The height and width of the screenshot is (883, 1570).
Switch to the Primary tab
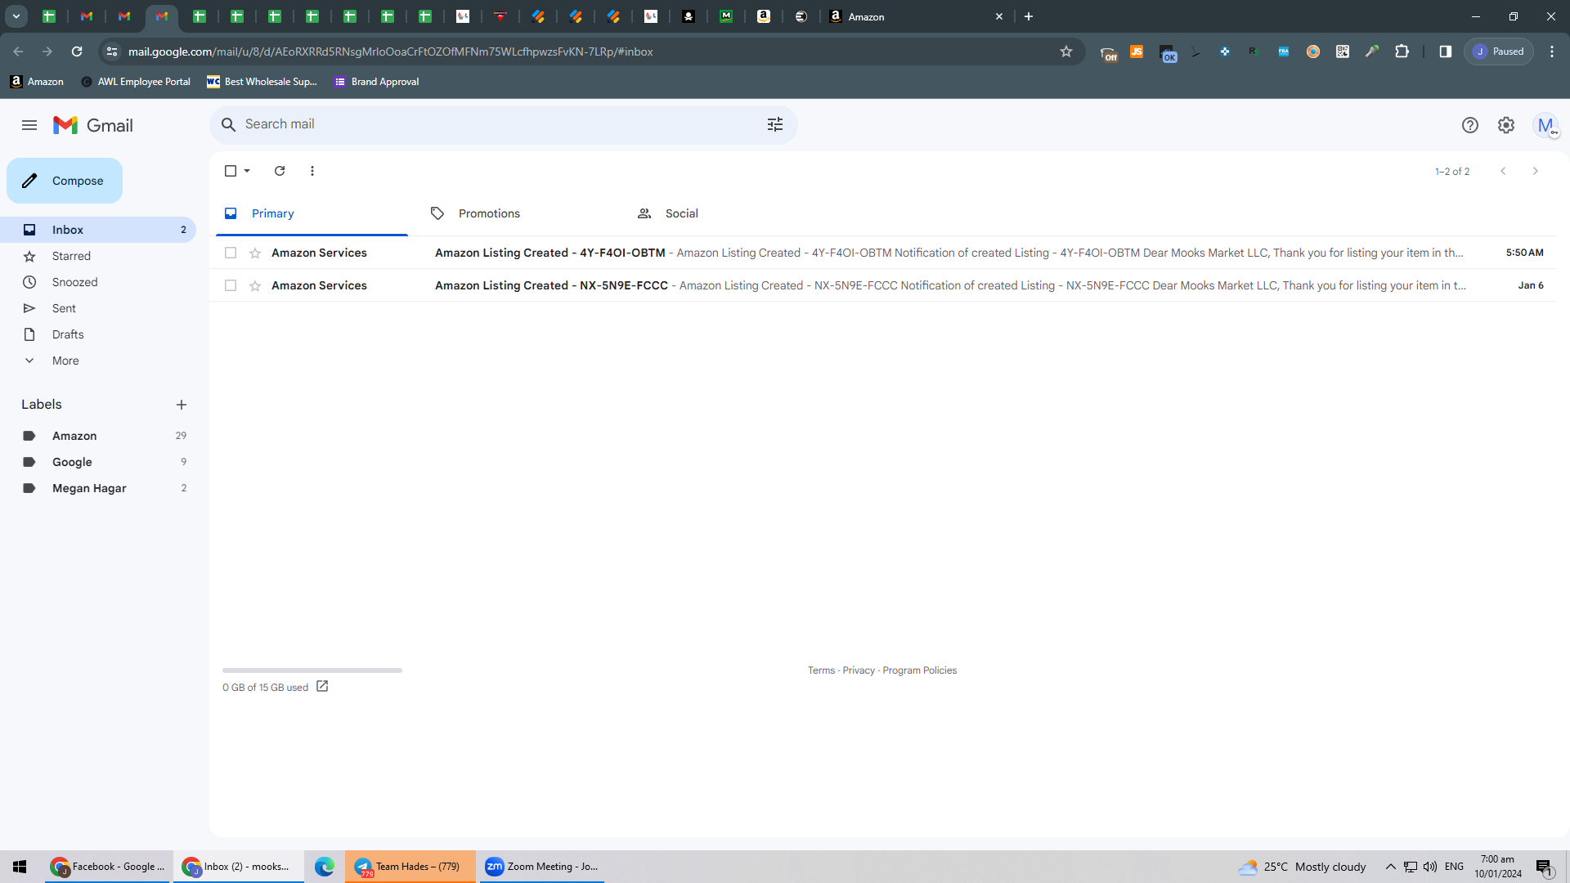[312, 213]
